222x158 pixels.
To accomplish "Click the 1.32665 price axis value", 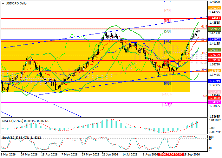I will [x=214, y=117].
